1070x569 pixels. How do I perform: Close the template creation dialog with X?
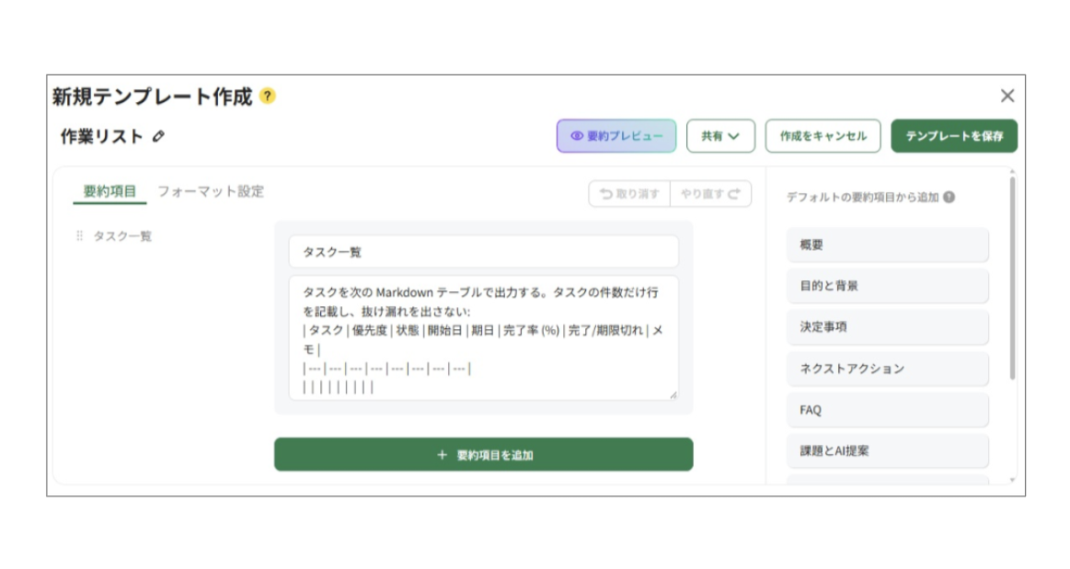pyautogui.click(x=1007, y=97)
